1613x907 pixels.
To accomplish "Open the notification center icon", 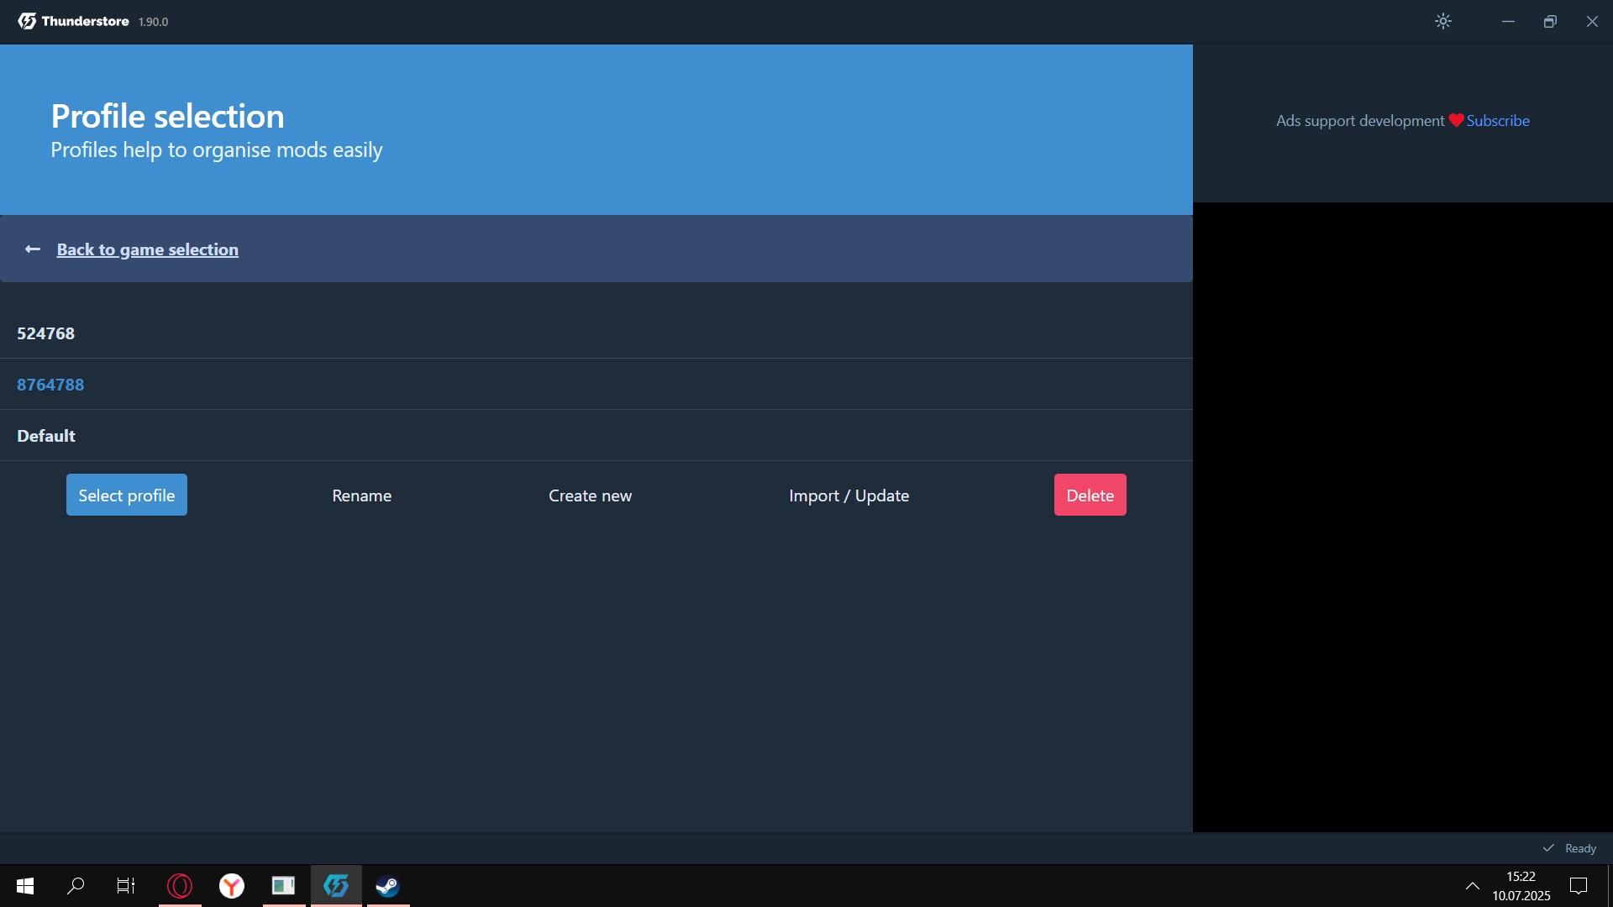I will tap(1579, 886).
